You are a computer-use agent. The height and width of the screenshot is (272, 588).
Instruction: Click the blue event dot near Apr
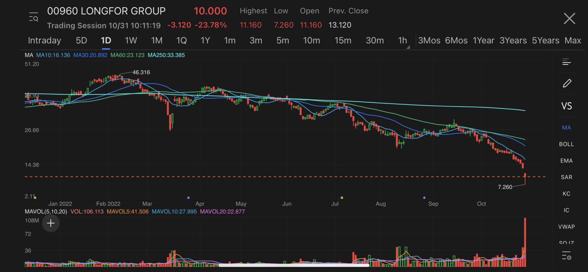(x=188, y=198)
